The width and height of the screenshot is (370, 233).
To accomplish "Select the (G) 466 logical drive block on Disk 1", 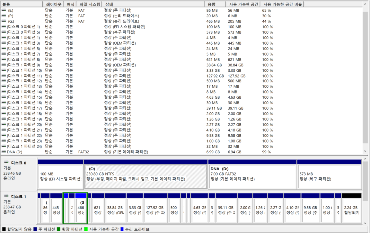I will tap(81, 208).
